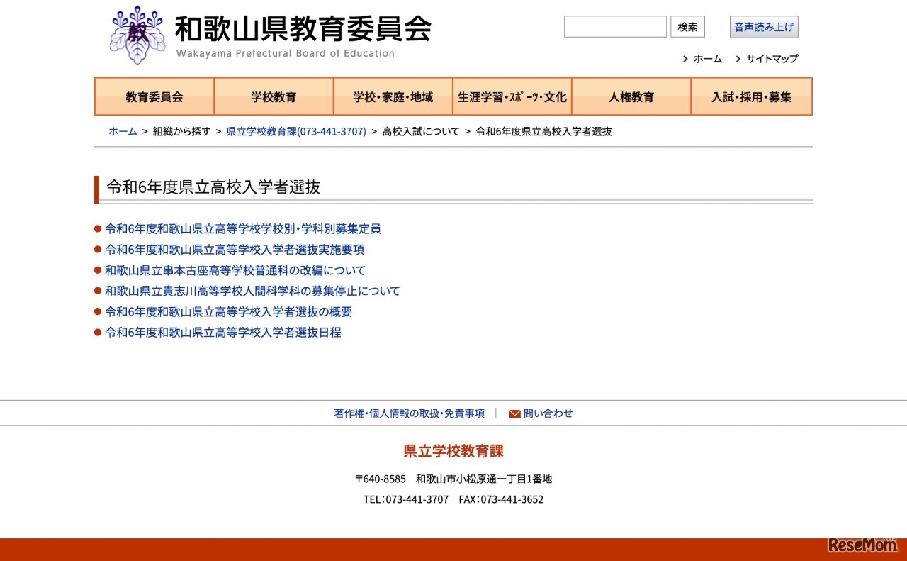The height and width of the screenshot is (561, 907).
Task: Click the Wakayama Board of Education crest logo
Action: pyautogui.click(x=137, y=35)
